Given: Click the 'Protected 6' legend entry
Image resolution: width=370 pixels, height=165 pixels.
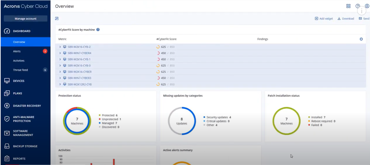Looking at the screenshot, I should (x=108, y=116).
